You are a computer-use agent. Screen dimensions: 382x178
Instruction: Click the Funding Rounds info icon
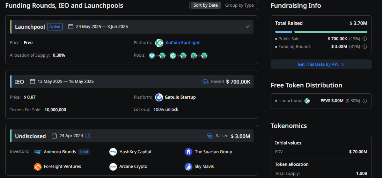[365, 47]
